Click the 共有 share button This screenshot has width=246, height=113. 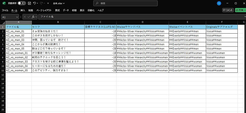coord(240,10)
